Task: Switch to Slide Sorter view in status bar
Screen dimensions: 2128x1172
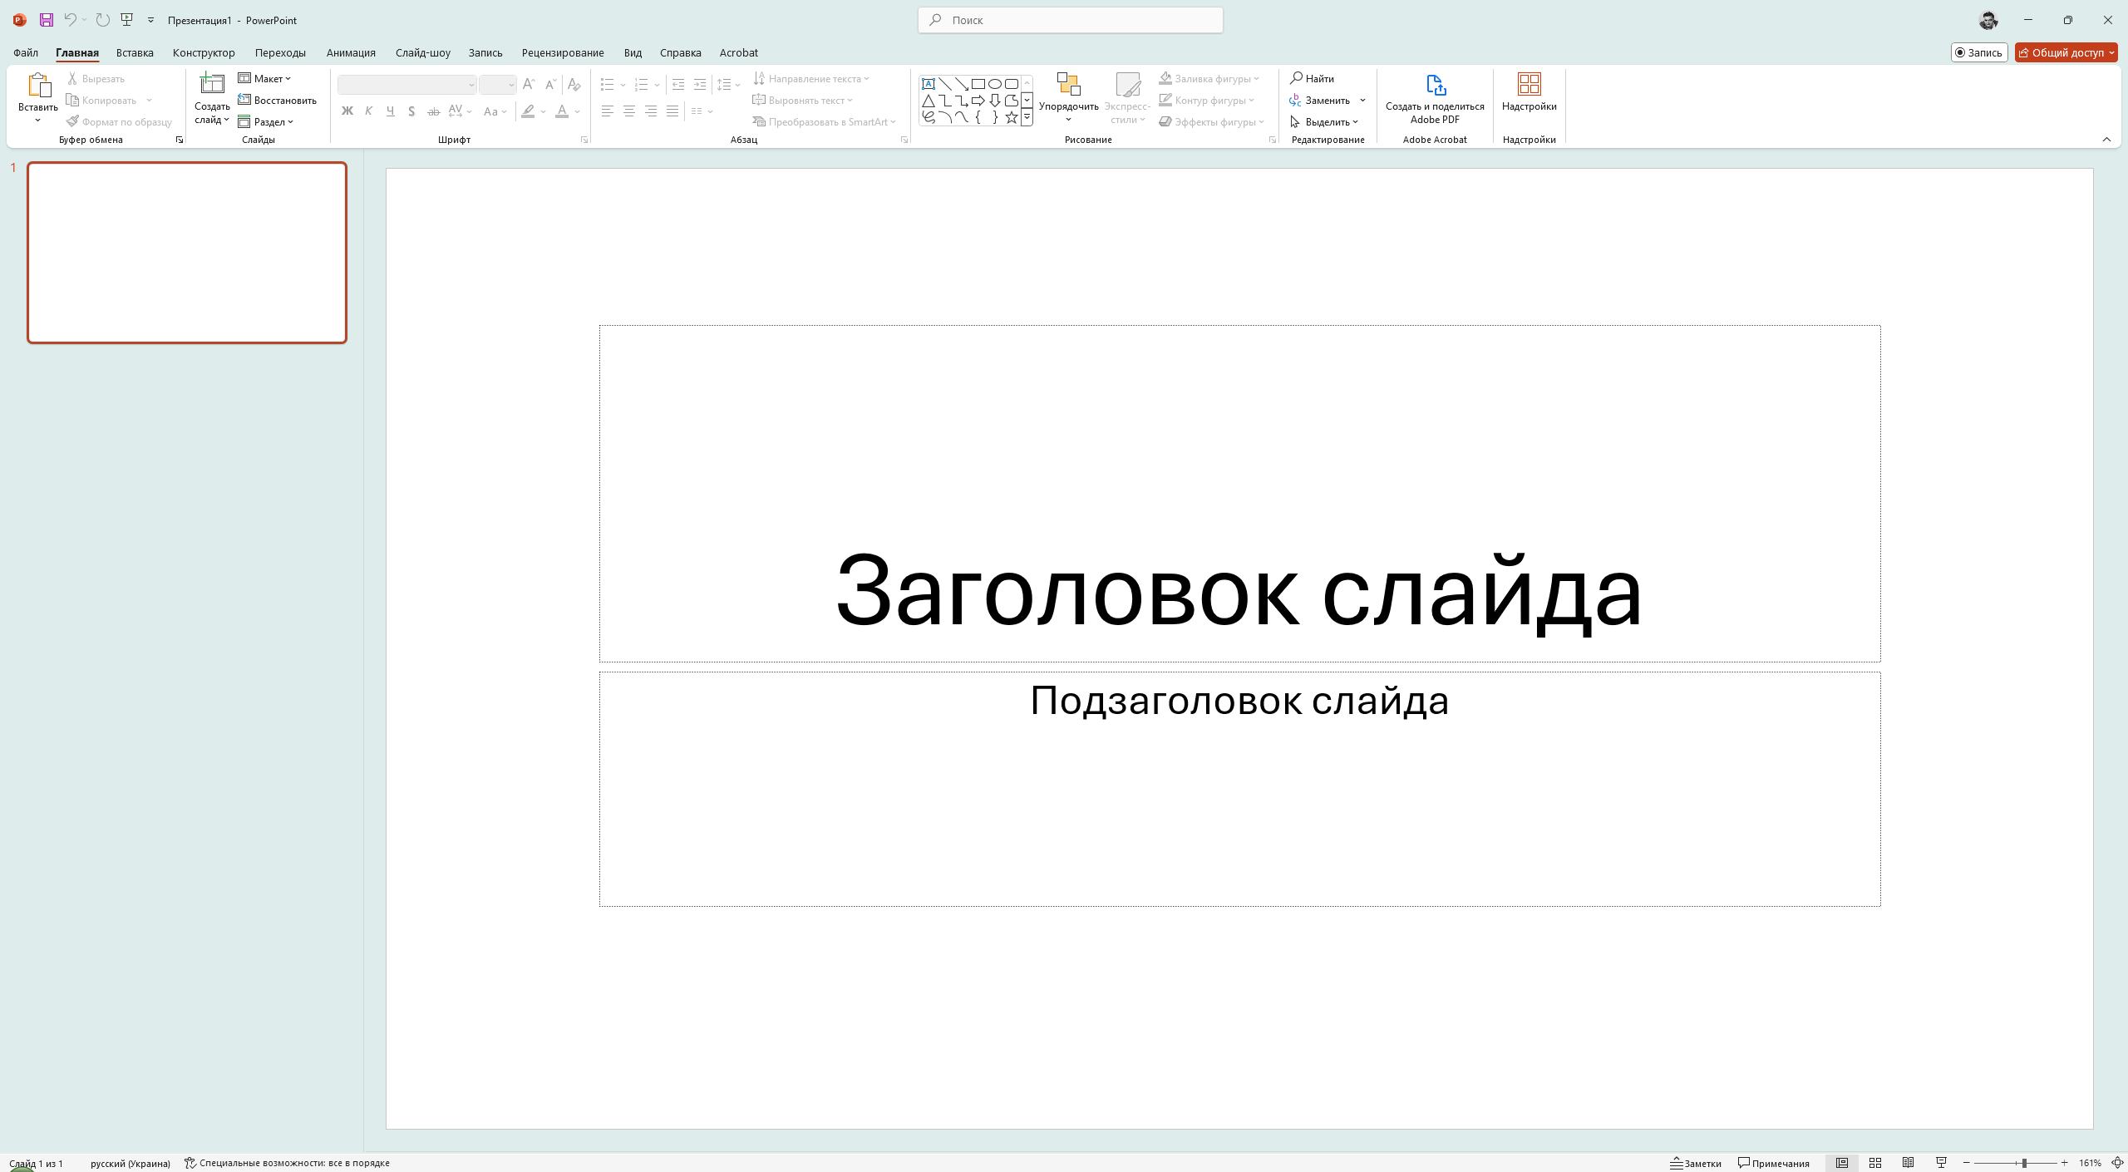Action: [x=1875, y=1163]
